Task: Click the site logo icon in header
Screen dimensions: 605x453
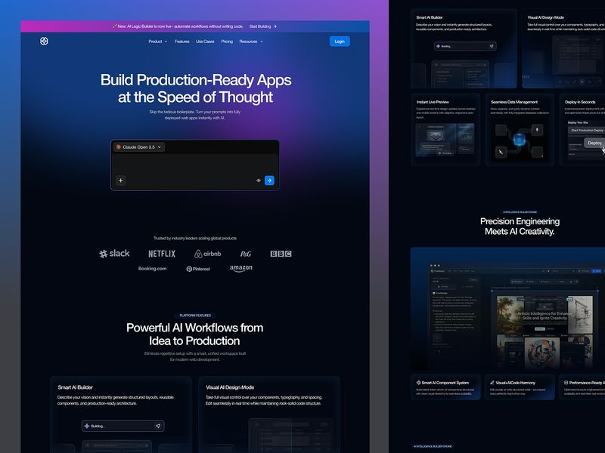Action: click(x=44, y=42)
